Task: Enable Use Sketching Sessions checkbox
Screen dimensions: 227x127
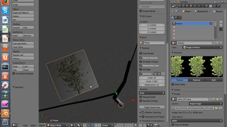Action: tap(14, 73)
